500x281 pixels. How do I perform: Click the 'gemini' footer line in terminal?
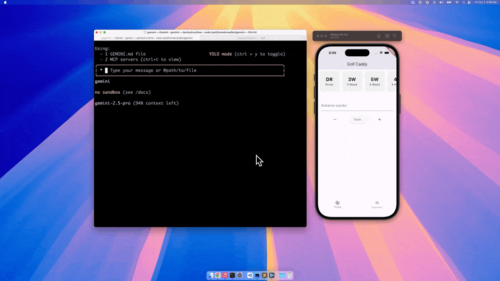(x=103, y=82)
